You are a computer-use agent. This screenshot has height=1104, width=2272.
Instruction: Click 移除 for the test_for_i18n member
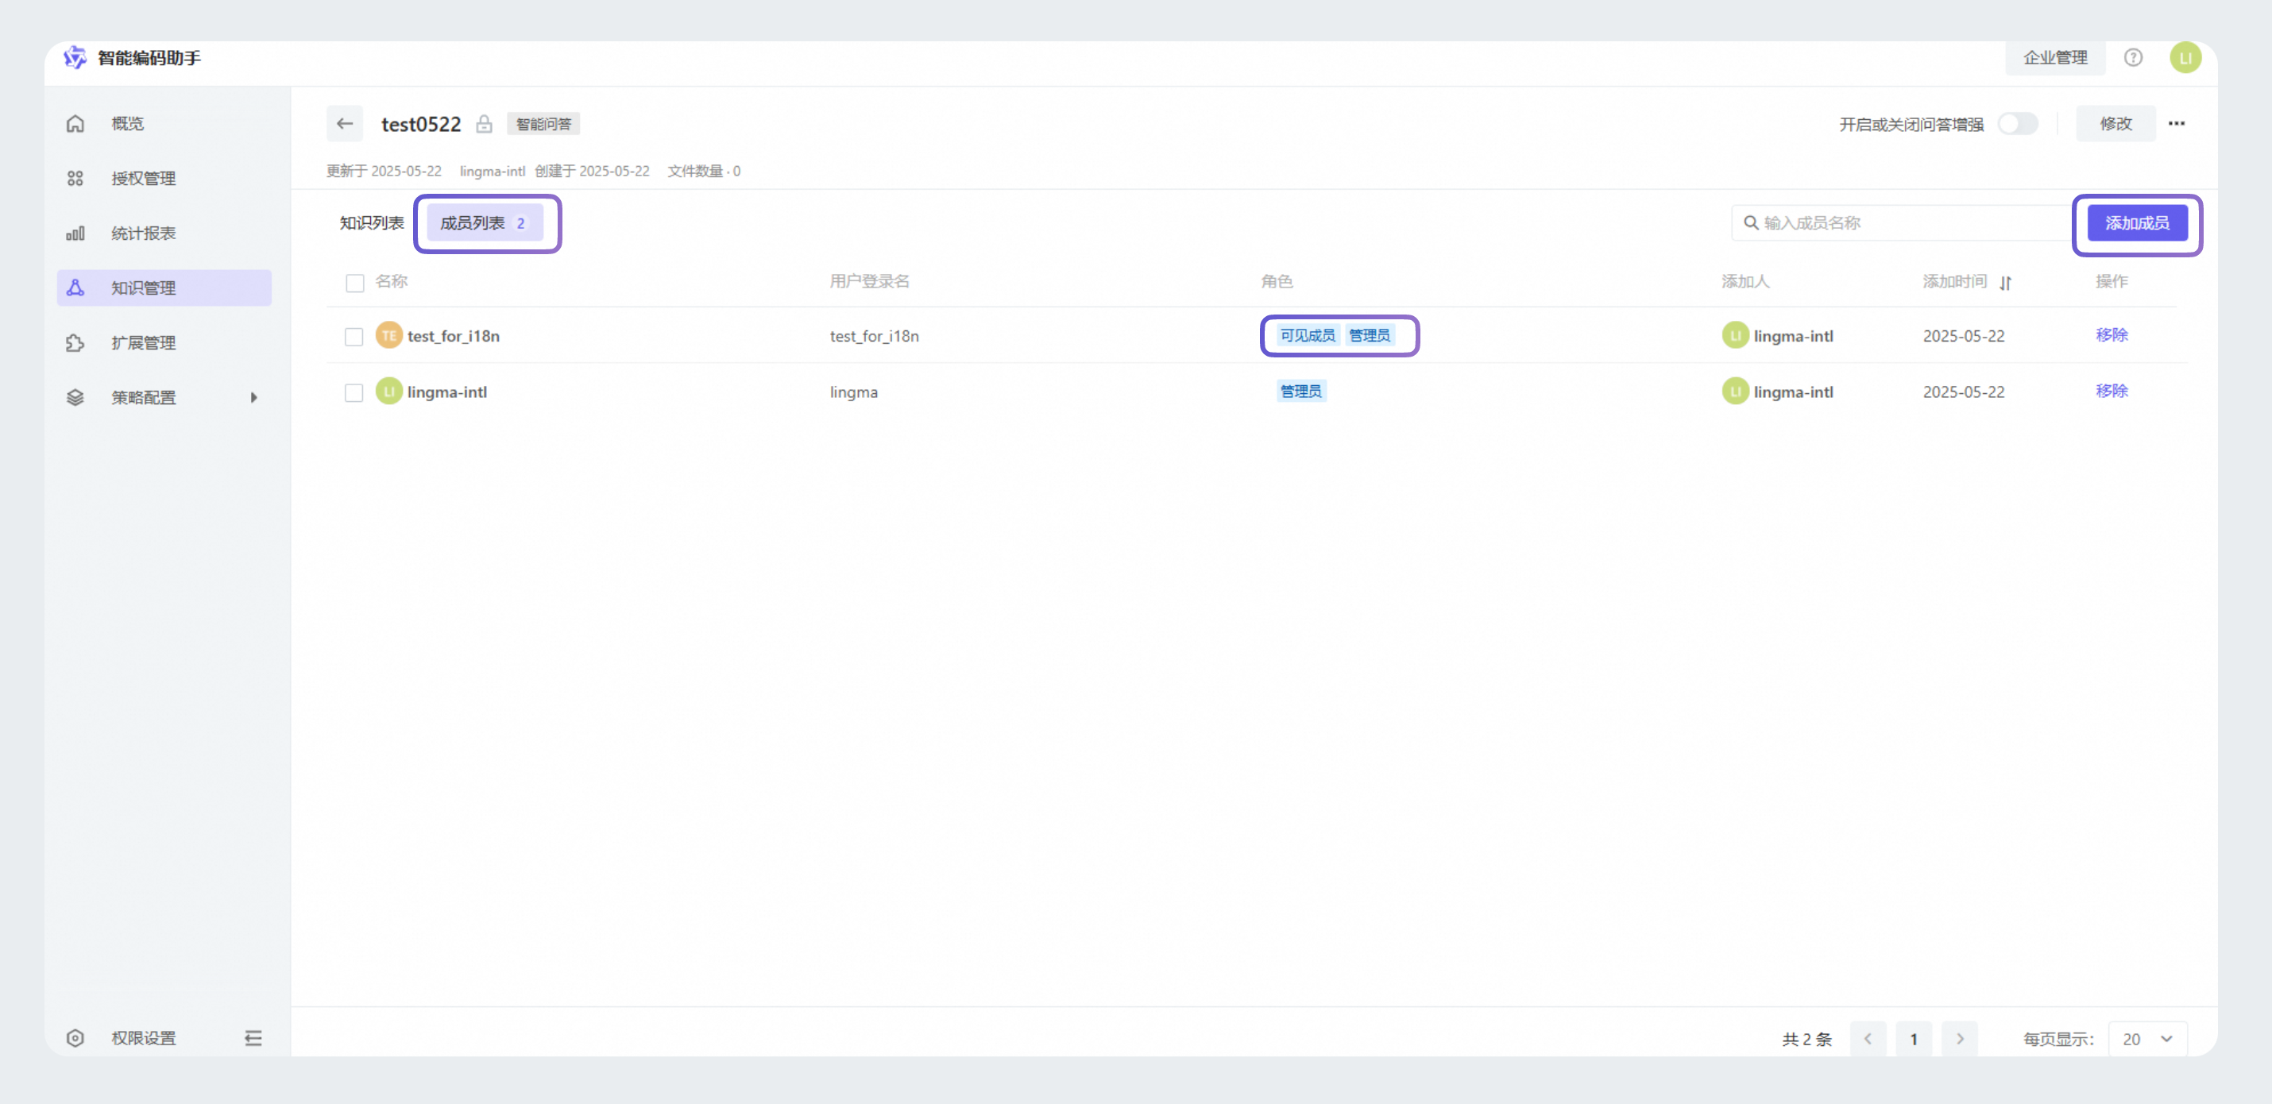(2112, 335)
